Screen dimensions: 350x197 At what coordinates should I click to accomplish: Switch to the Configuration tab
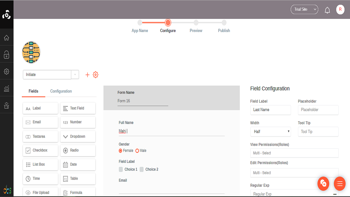click(61, 91)
